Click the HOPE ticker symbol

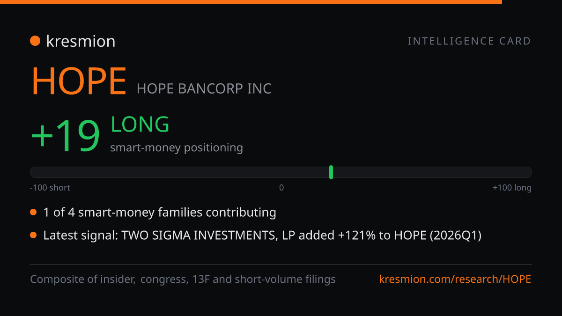(x=79, y=81)
